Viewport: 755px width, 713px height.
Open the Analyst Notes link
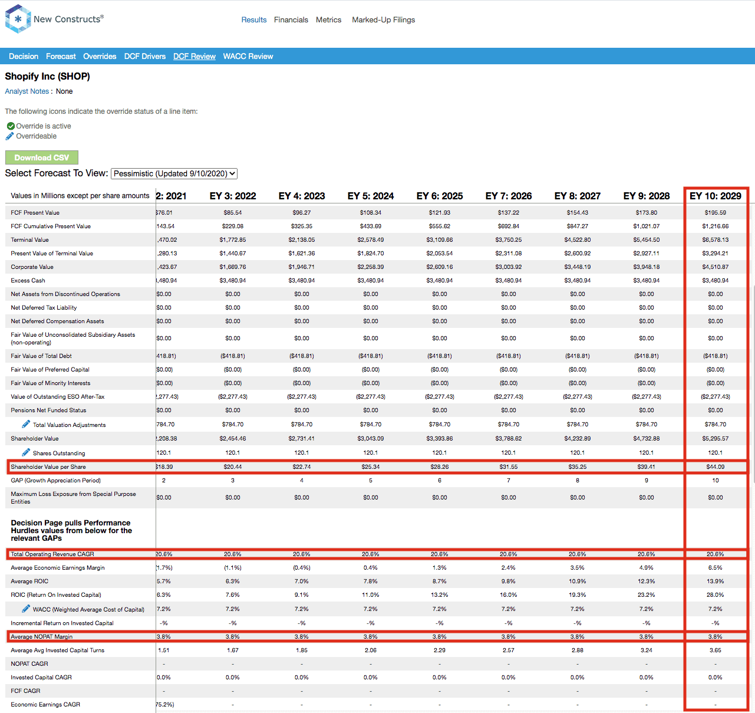click(x=27, y=91)
